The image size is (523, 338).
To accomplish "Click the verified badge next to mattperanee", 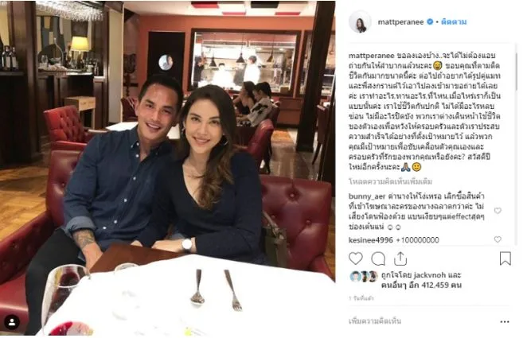I will point(430,21).
